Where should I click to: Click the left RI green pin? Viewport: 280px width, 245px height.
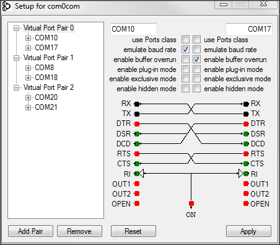point(137,174)
